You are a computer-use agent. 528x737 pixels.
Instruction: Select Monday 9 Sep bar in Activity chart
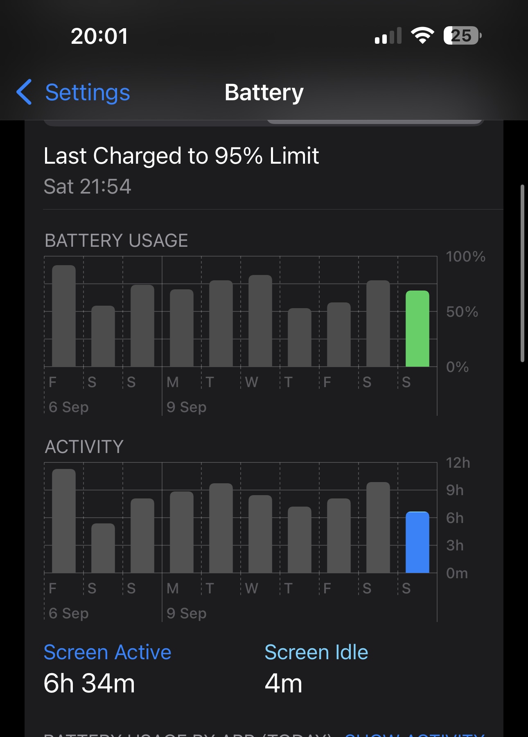tap(182, 532)
